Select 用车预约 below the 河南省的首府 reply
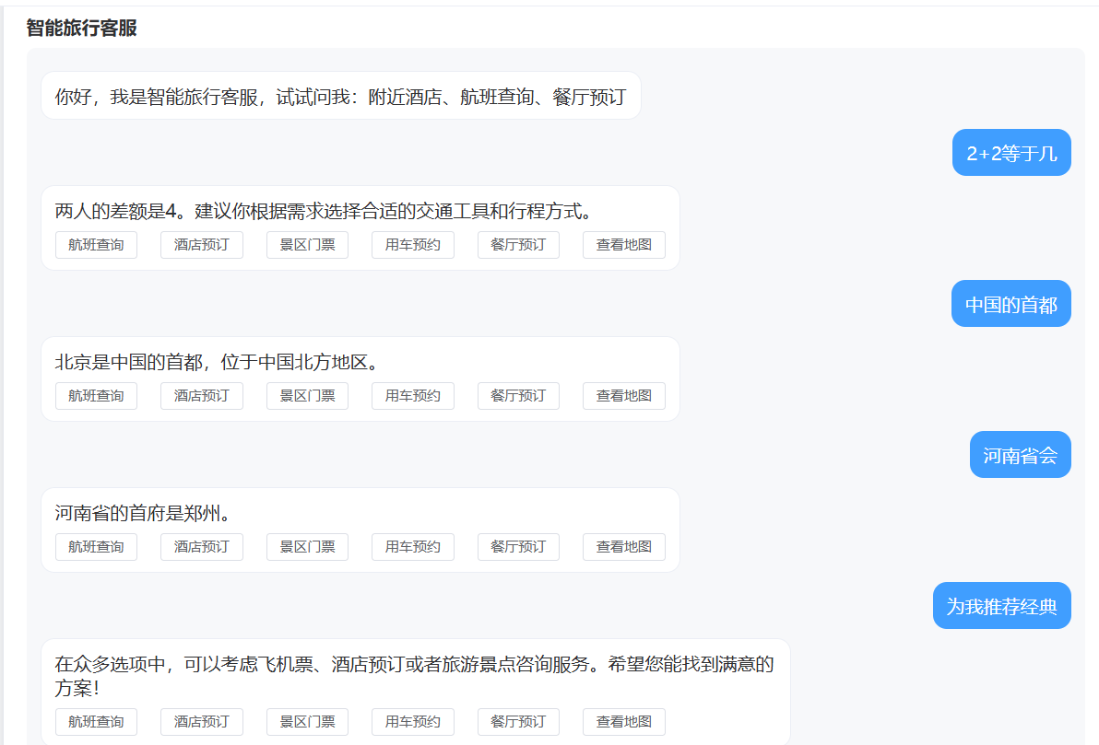The image size is (1099, 745). 412,547
